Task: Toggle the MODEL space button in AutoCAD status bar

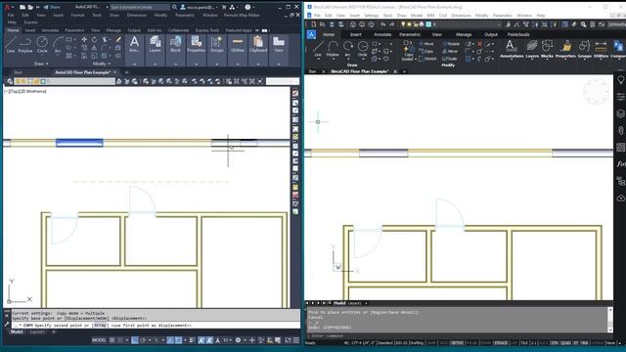Action: 99,340
